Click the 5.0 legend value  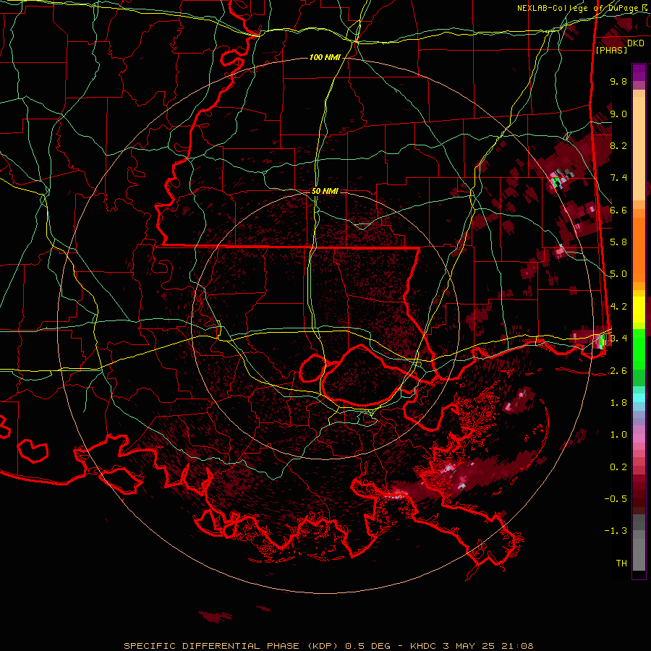pos(618,274)
